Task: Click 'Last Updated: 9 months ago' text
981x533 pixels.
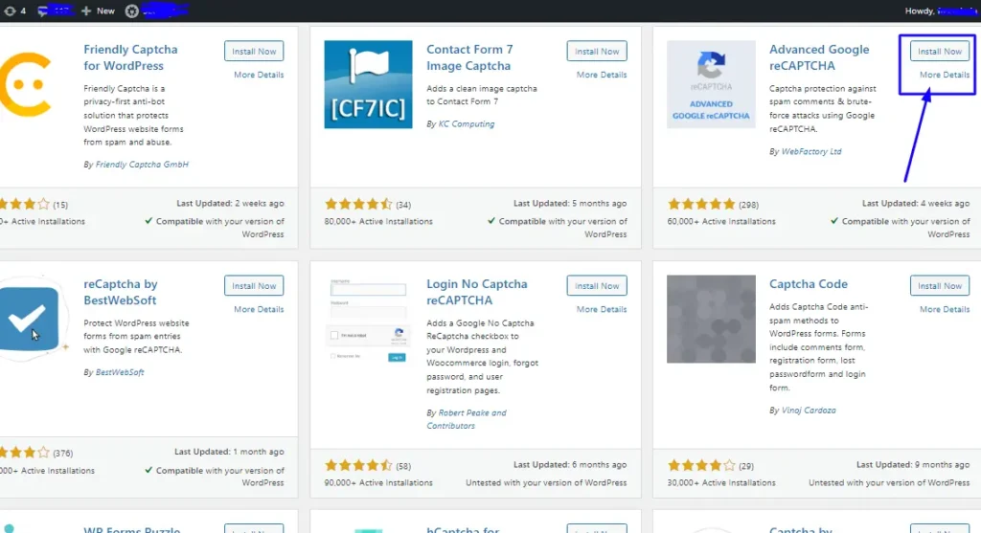Action: point(913,464)
